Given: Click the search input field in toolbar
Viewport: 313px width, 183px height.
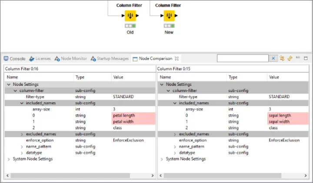Looking at the screenshot, I should click(x=243, y=58).
